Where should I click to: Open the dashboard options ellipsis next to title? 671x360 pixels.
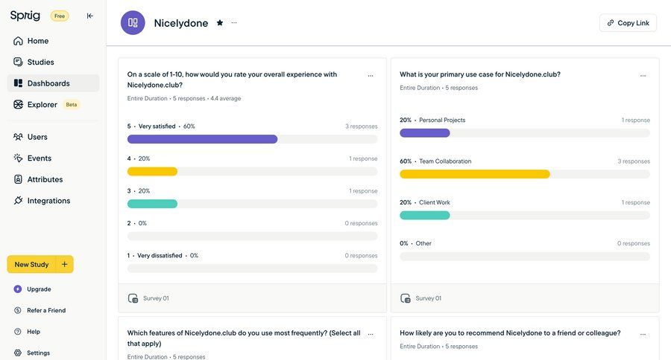(x=234, y=23)
